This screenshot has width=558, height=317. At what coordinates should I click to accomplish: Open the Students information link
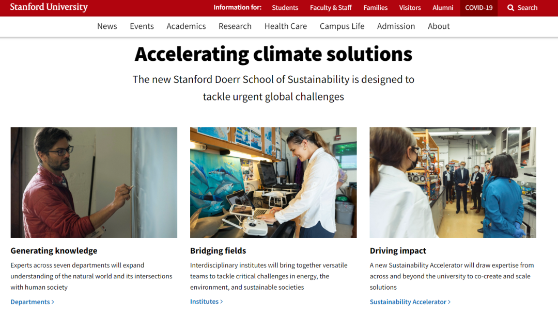[x=285, y=8]
